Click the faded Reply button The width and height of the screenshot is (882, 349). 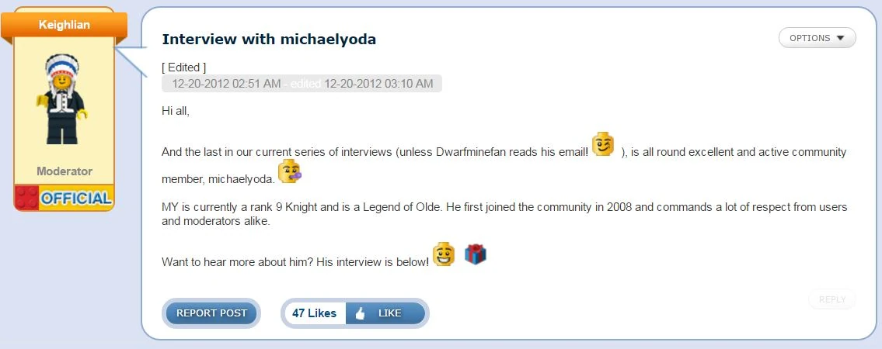[x=832, y=299]
